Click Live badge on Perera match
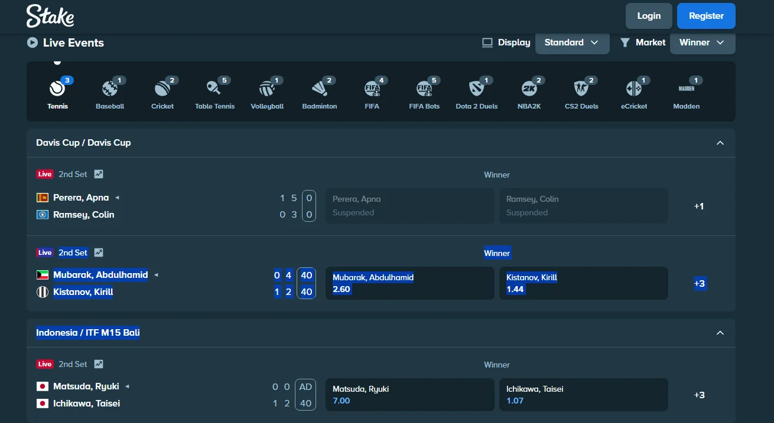 click(45, 174)
